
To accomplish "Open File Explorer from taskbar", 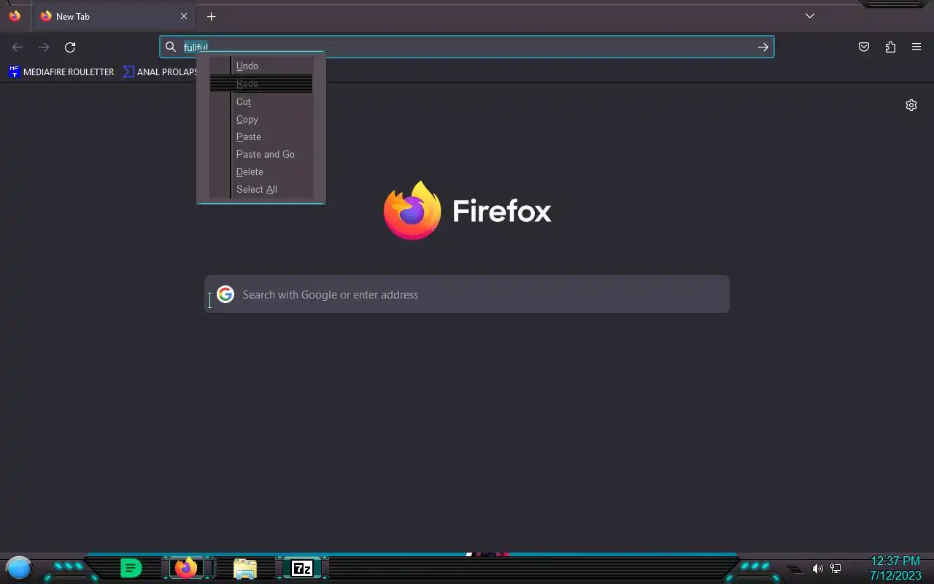I will (x=245, y=568).
